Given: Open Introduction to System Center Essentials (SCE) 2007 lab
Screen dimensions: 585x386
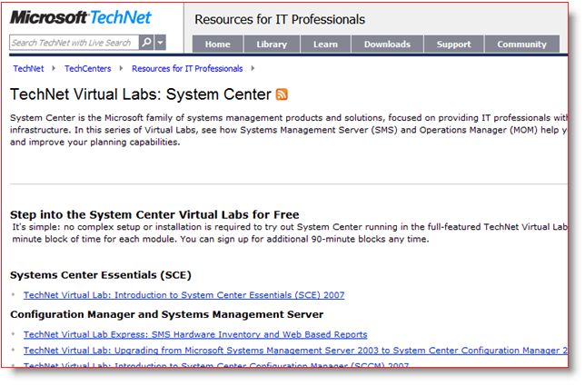Looking at the screenshot, I should click(x=183, y=295).
